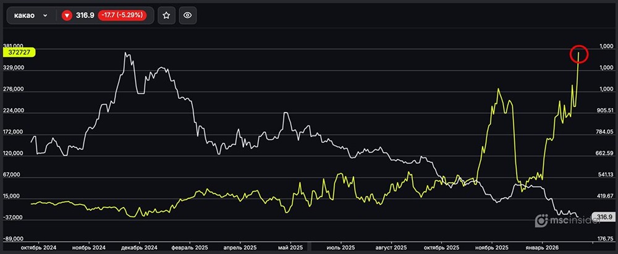
Task: Click the red circled peak marker
Action: click(579, 54)
